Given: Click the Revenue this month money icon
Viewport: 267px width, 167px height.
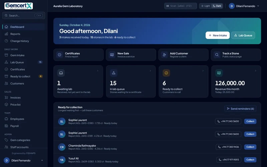Looking at the screenshot, I should (x=219, y=73).
